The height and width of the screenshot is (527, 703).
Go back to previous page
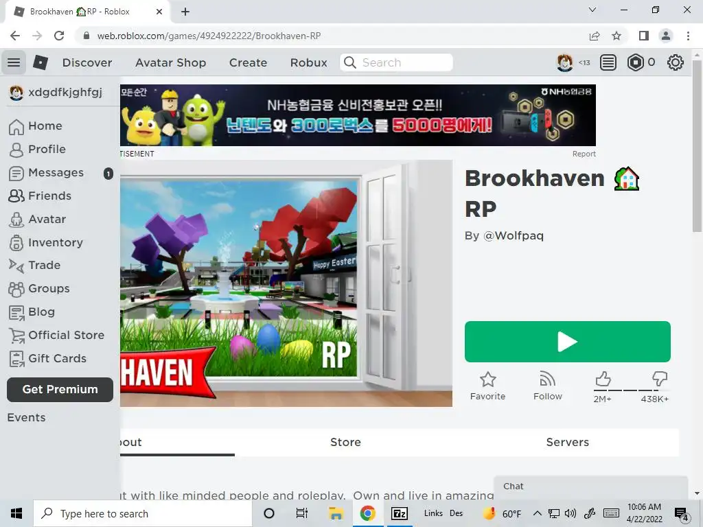tap(15, 36)
